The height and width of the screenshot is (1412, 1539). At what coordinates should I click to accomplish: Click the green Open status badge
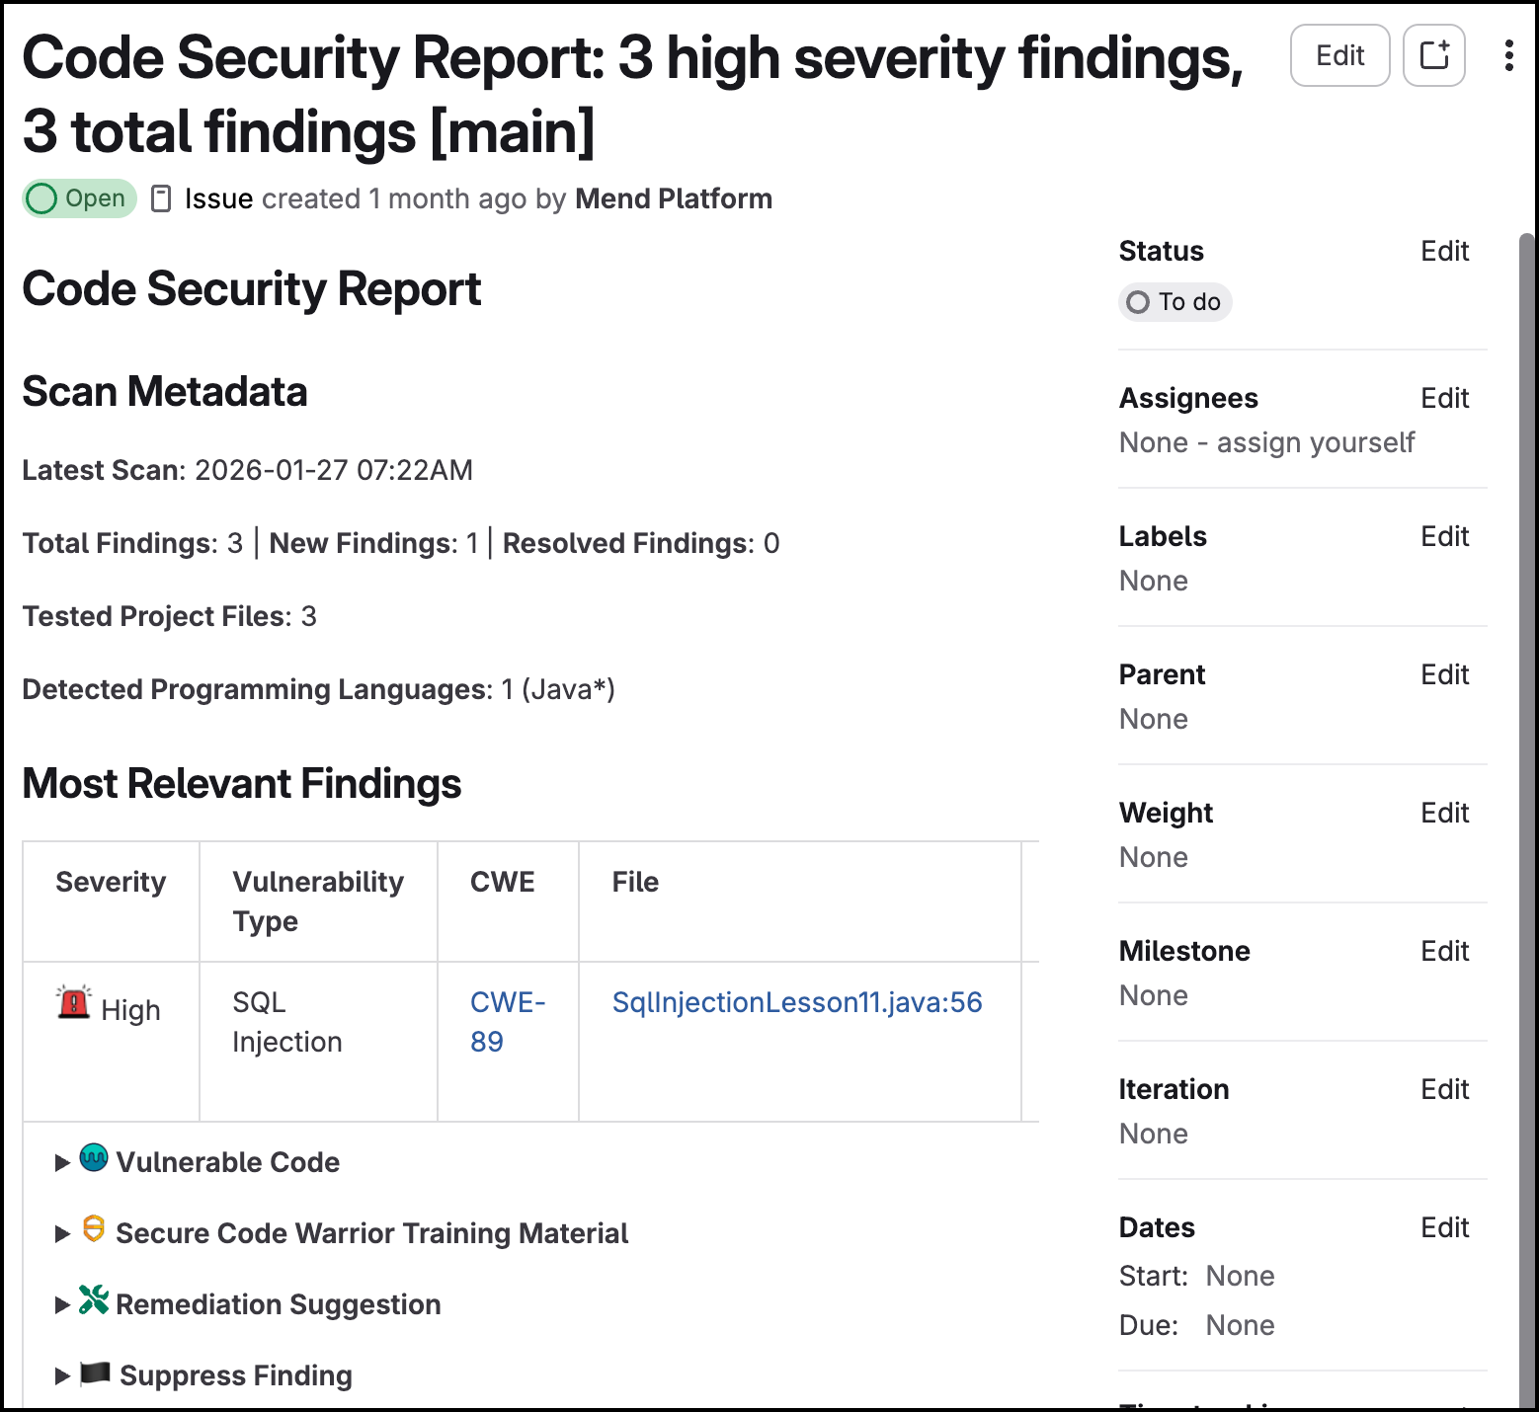click(79, 198)
